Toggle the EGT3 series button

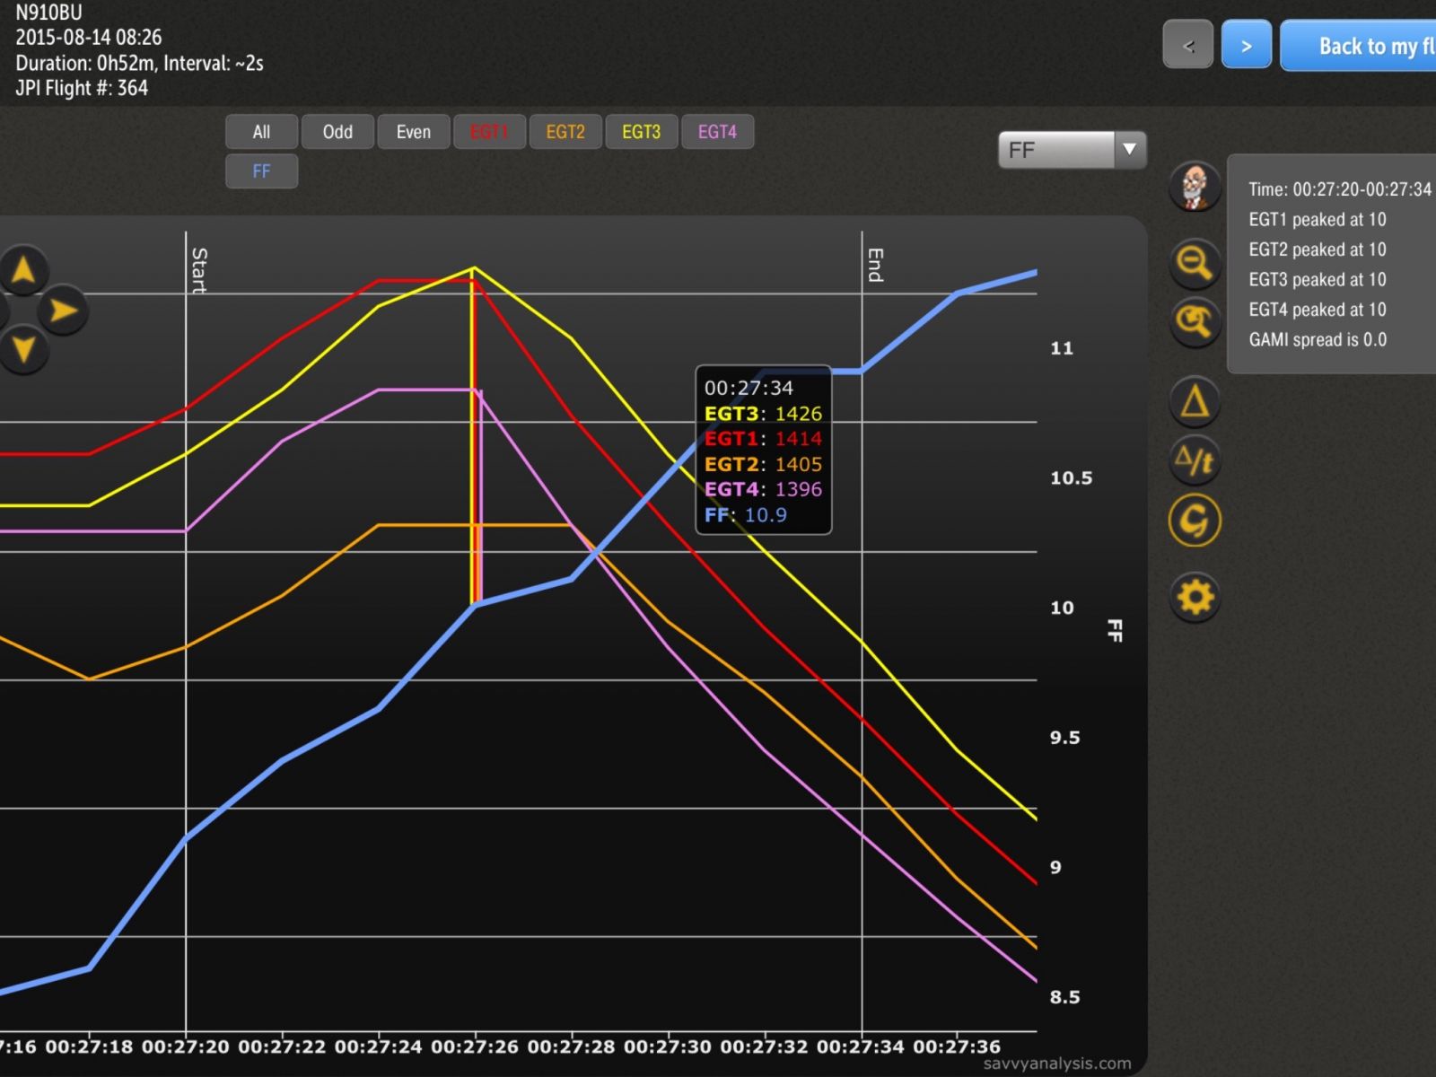[641, 132]
